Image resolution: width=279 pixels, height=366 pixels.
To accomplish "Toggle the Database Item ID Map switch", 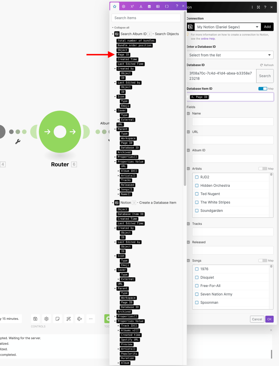I will coord(263,89).
